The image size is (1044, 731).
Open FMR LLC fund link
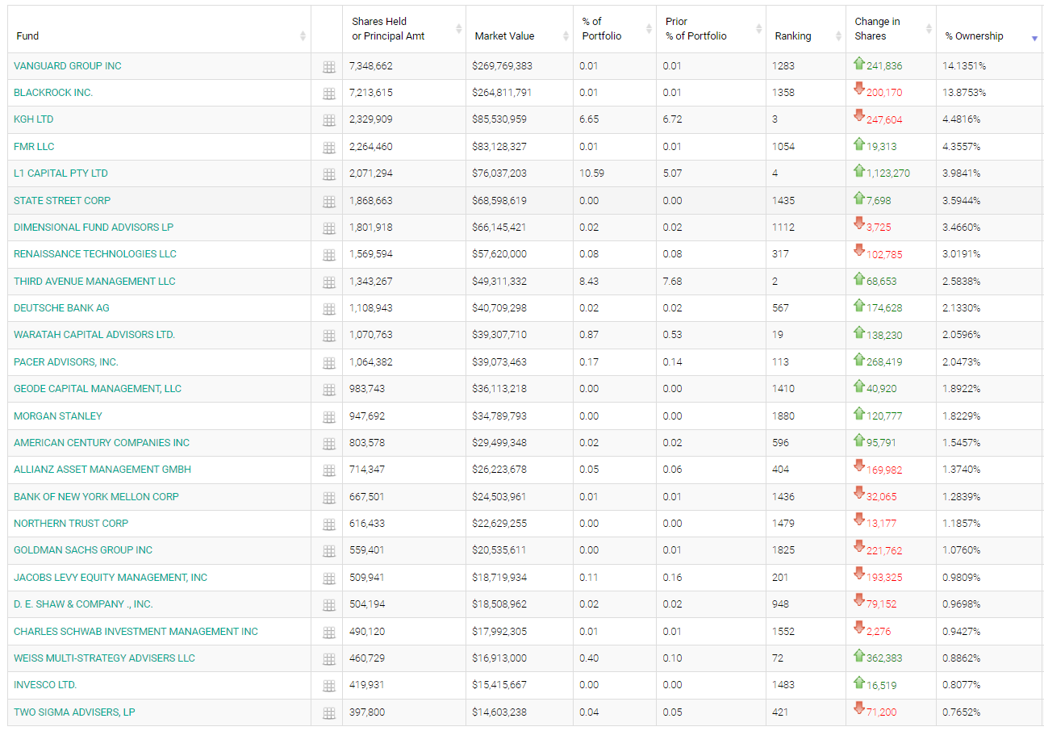[x=34, y=147]
